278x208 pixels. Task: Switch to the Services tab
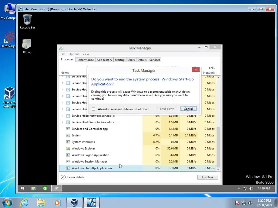[154, 60]
